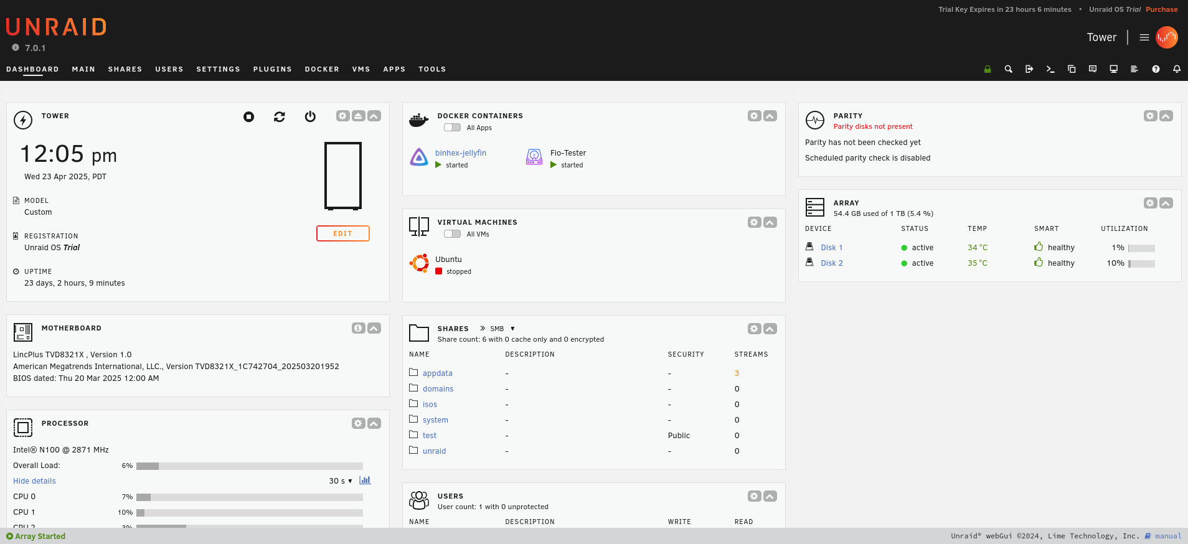This screenshot has width=1188, height=544.
Task: Click the orange EDIT button
Action: pos(343,233)
